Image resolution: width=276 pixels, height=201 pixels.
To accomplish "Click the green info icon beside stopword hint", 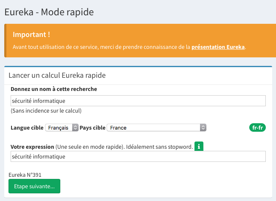I will click(x=199, y=146).
